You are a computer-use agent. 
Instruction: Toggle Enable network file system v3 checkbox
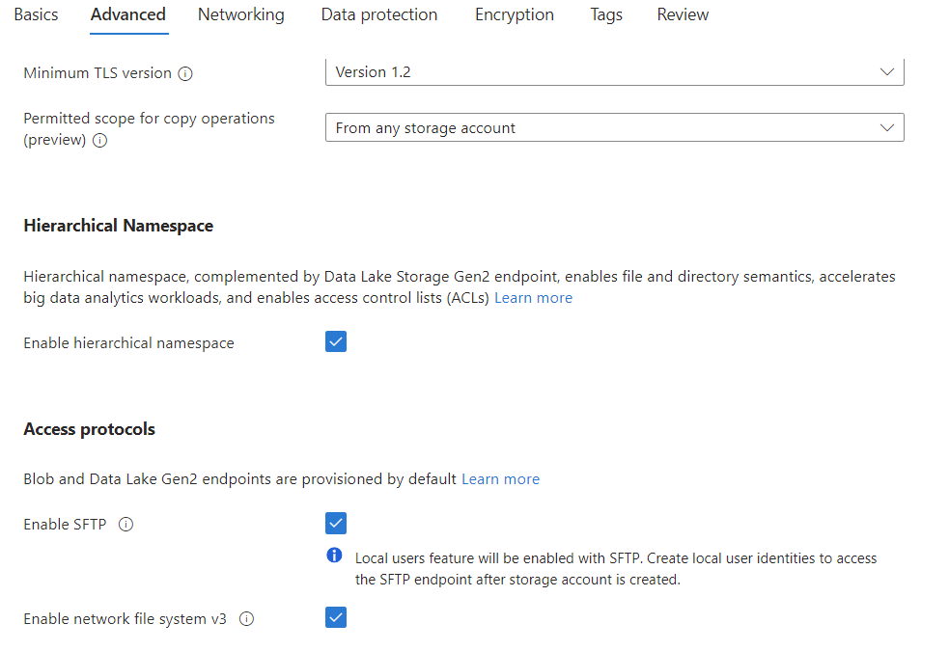click(336, 617)
